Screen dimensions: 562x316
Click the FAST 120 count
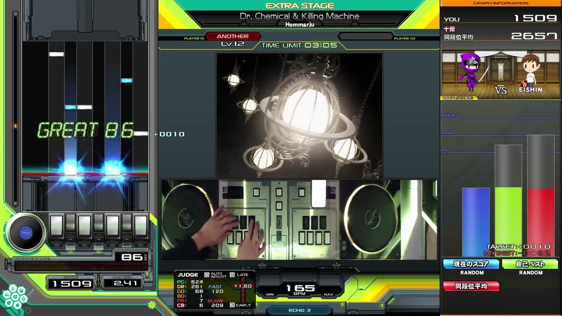tap(216, 289)
